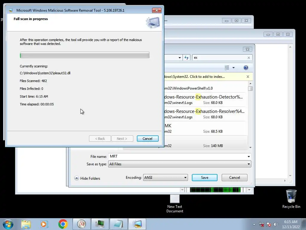Click the network tray icon
306x230 pixels.
tap(261, 224)
